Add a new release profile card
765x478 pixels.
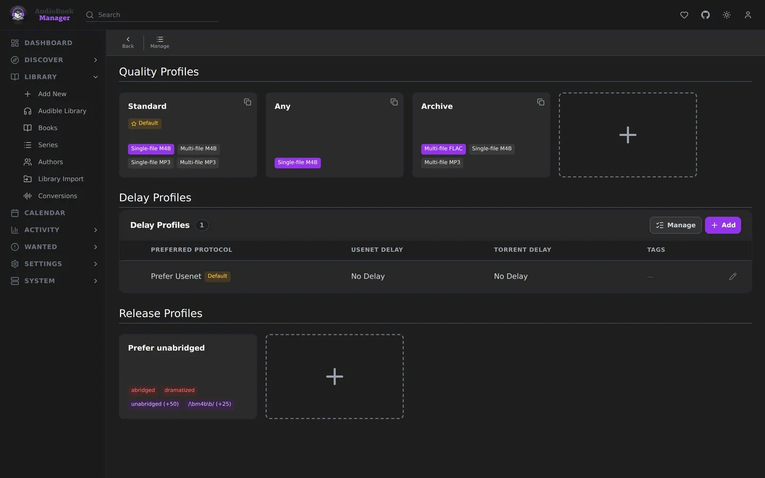click(x=335, y=377)
